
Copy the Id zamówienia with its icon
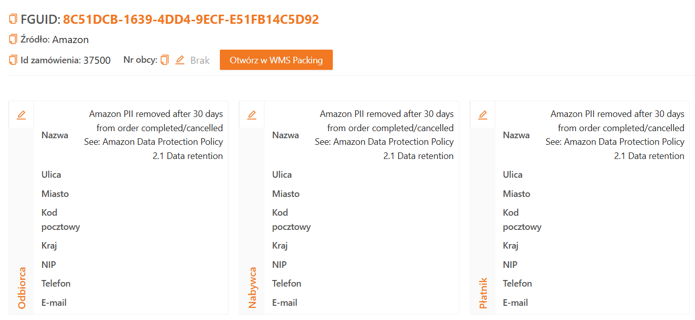click(13, 60)
